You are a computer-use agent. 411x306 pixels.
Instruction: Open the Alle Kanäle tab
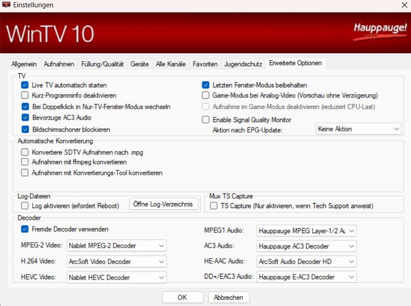click(x=171, y=64)
